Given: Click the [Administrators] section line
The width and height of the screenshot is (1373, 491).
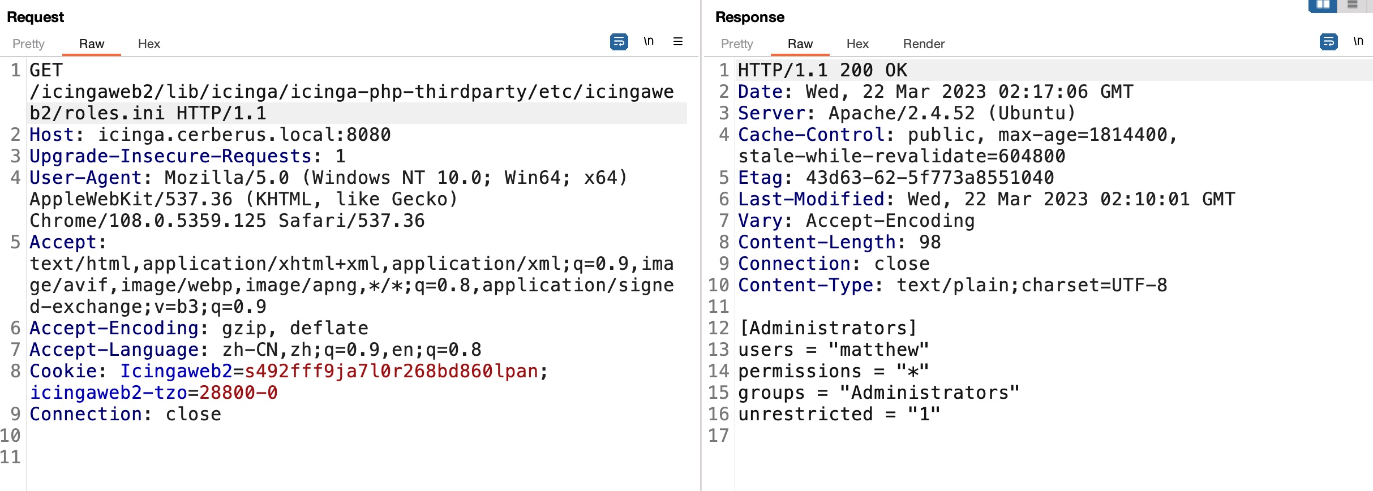Looking at the screenshot, I should [x=828, y=328].
